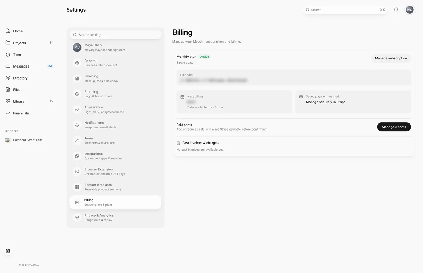The image size is (423, 273).
Task: Click the Projects count 14
Action: click(x=51, y=43)
